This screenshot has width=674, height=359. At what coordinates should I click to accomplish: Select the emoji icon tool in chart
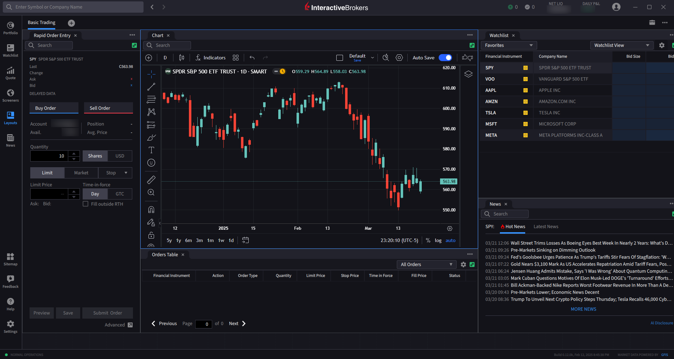tap(151, 163)
